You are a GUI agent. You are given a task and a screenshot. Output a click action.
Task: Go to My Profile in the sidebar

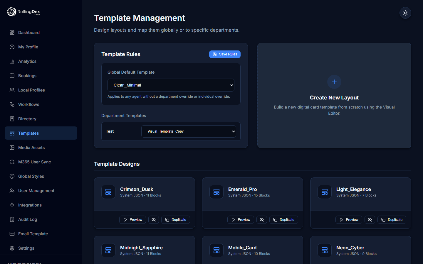point(41,47)
